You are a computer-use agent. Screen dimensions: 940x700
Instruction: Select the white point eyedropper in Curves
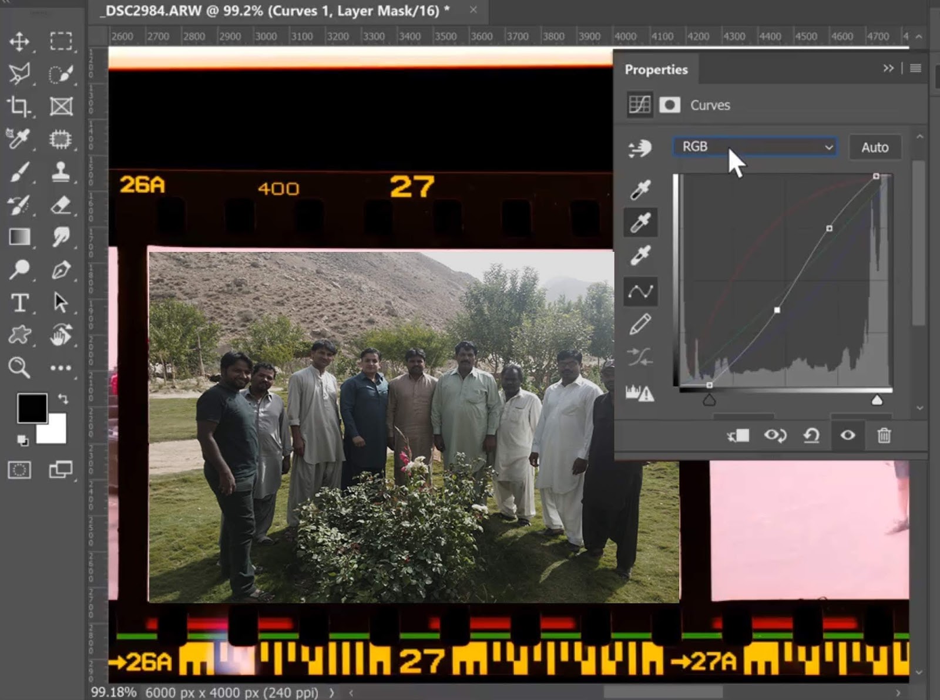(640, 255)
